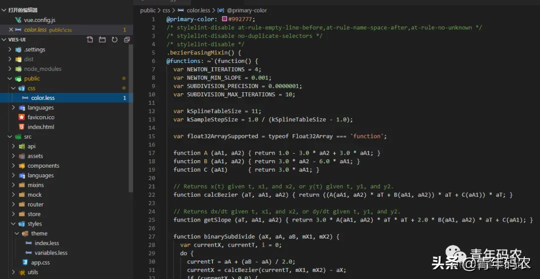The image size is (540, 279).
Task: Expand the router folder
Action: tap(13, 204)
